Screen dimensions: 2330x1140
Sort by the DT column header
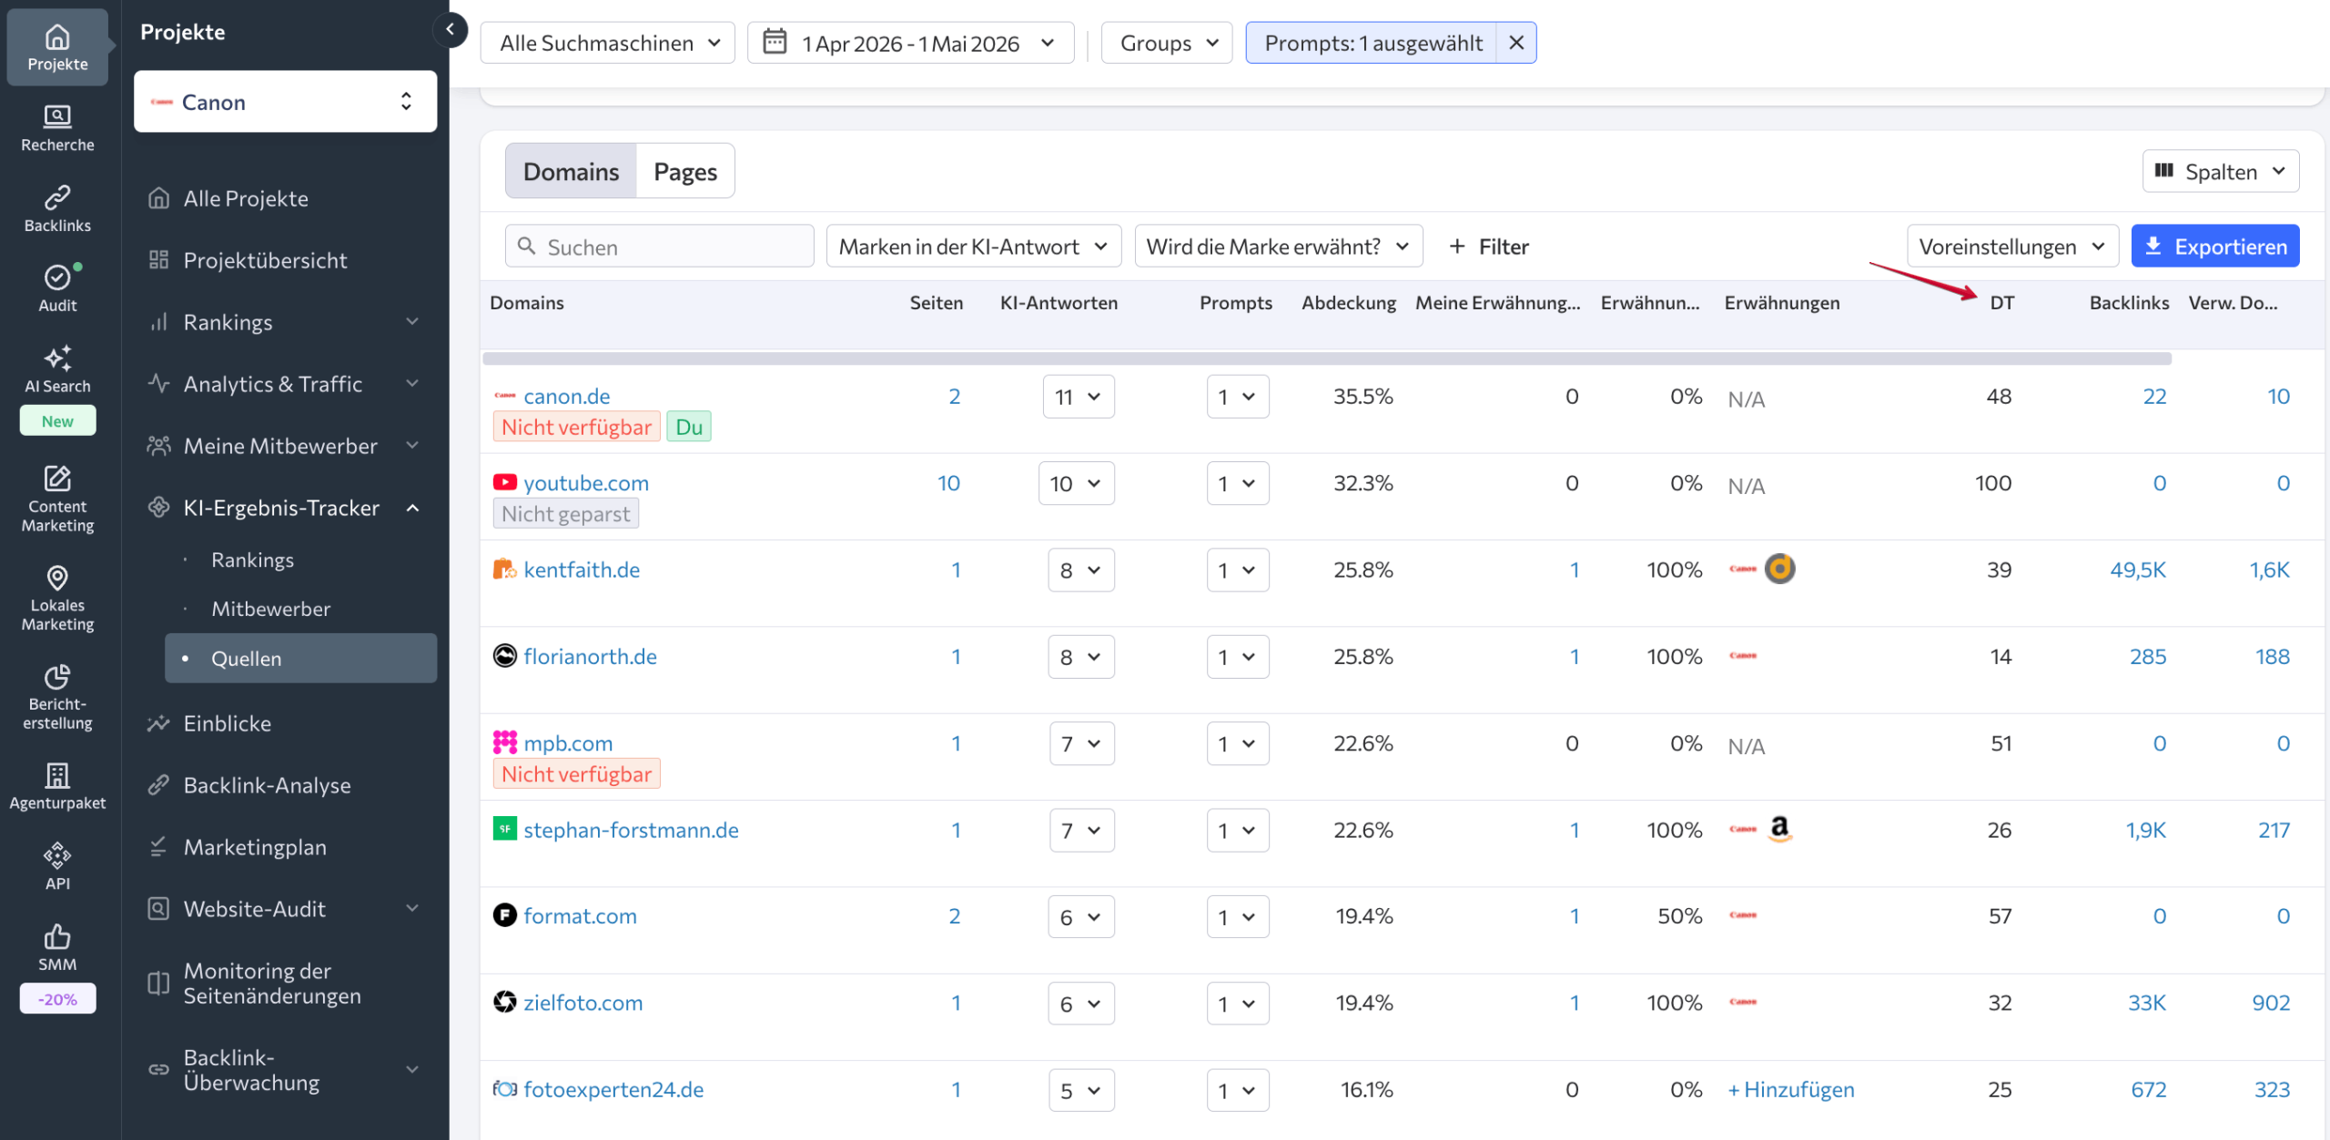point(2001,303)
